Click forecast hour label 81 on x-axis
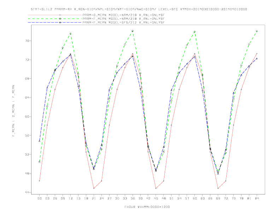Image resolution: width=280 pixels, height=216 pixels. pyautogui.click(x=249, y=198)
